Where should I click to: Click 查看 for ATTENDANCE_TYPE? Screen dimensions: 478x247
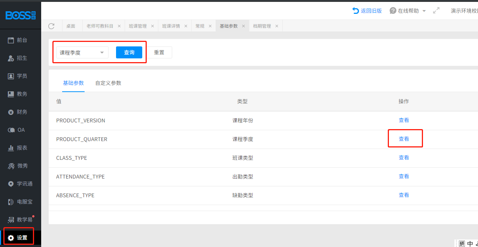pos(404,176)
